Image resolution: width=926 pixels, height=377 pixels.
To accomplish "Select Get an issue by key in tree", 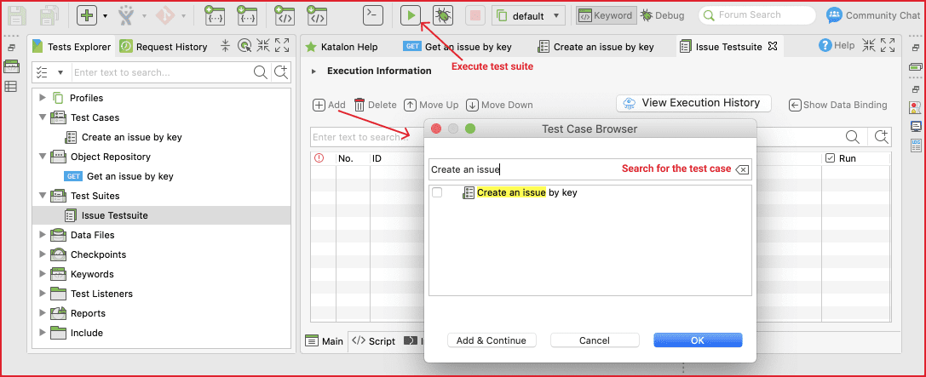I will [x=129, y=176].
